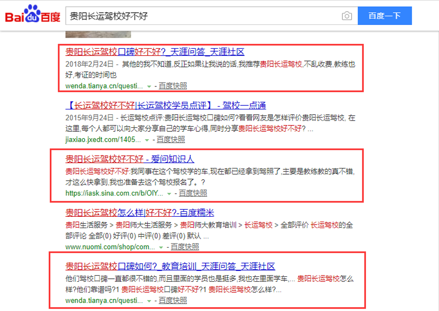Click the partially visible image thumbnail below search box
Image resolution: width=439 pixels, height=311 pixels.
98,35
